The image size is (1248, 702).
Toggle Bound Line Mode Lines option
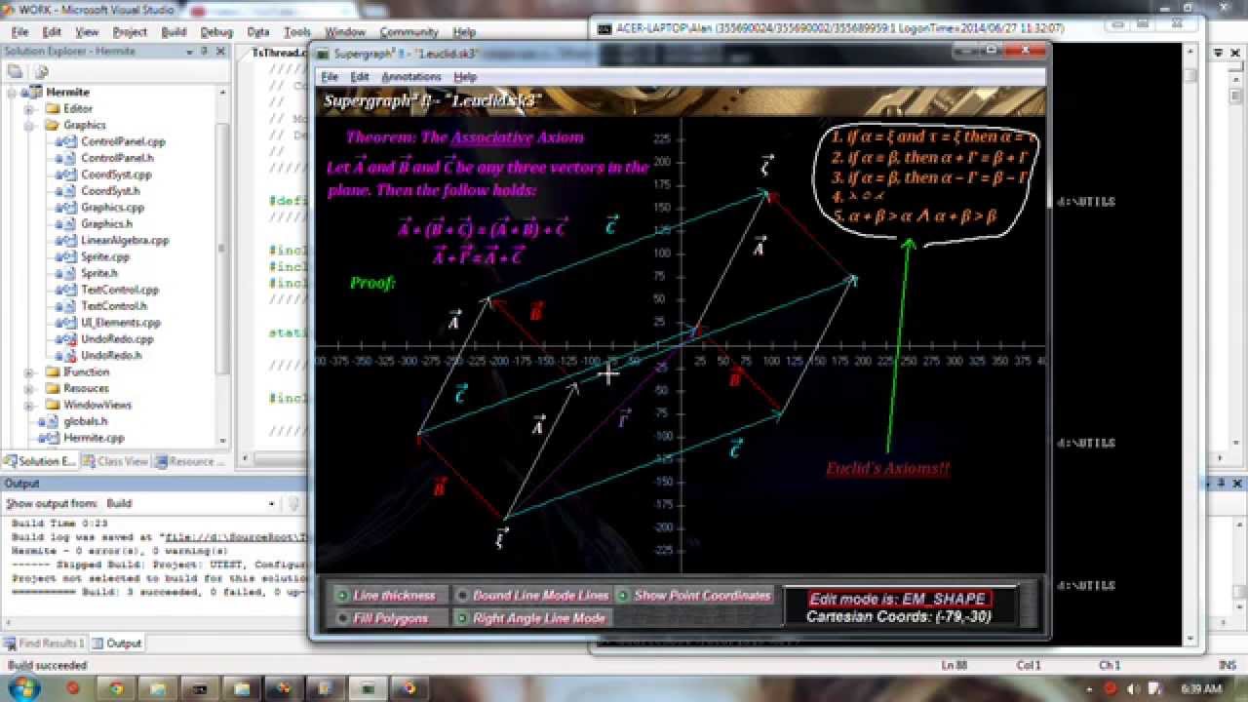pos(532,595)
